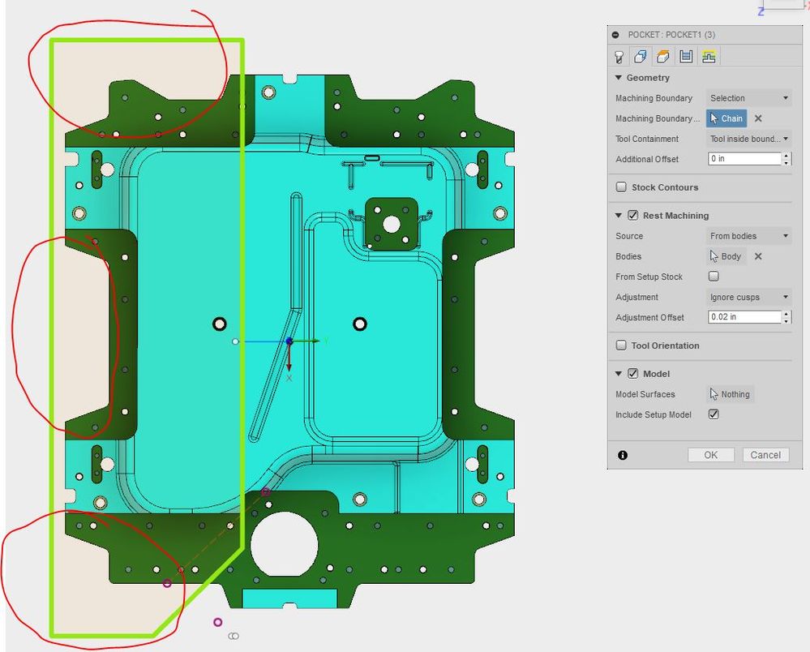Cancel the pocket operation
810x652 pixels.
[765, 455]
